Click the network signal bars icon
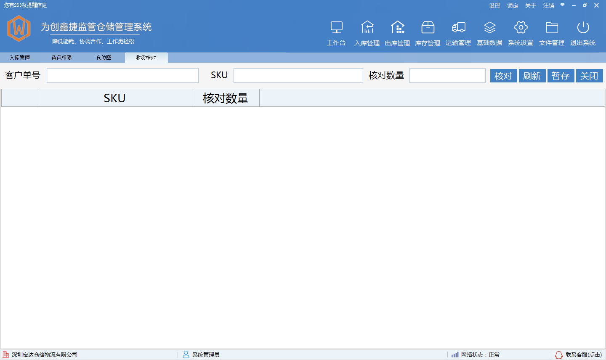 click(x=455, y=355)
